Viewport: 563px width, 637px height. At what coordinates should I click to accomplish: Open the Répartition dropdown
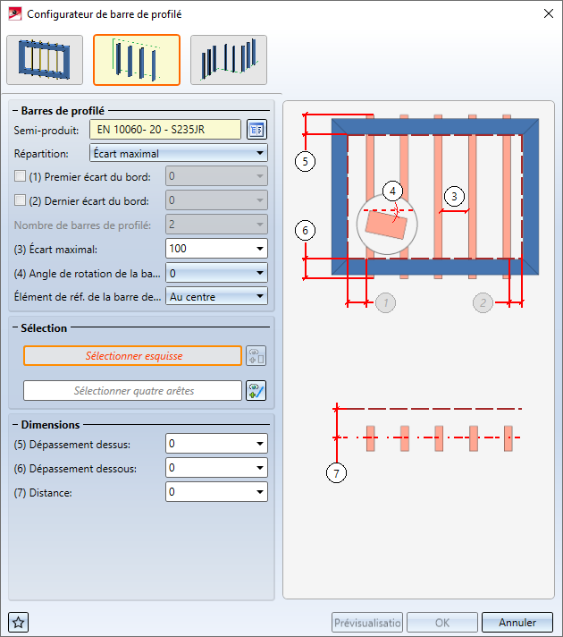pyautogui.click(x=179, y=154)
